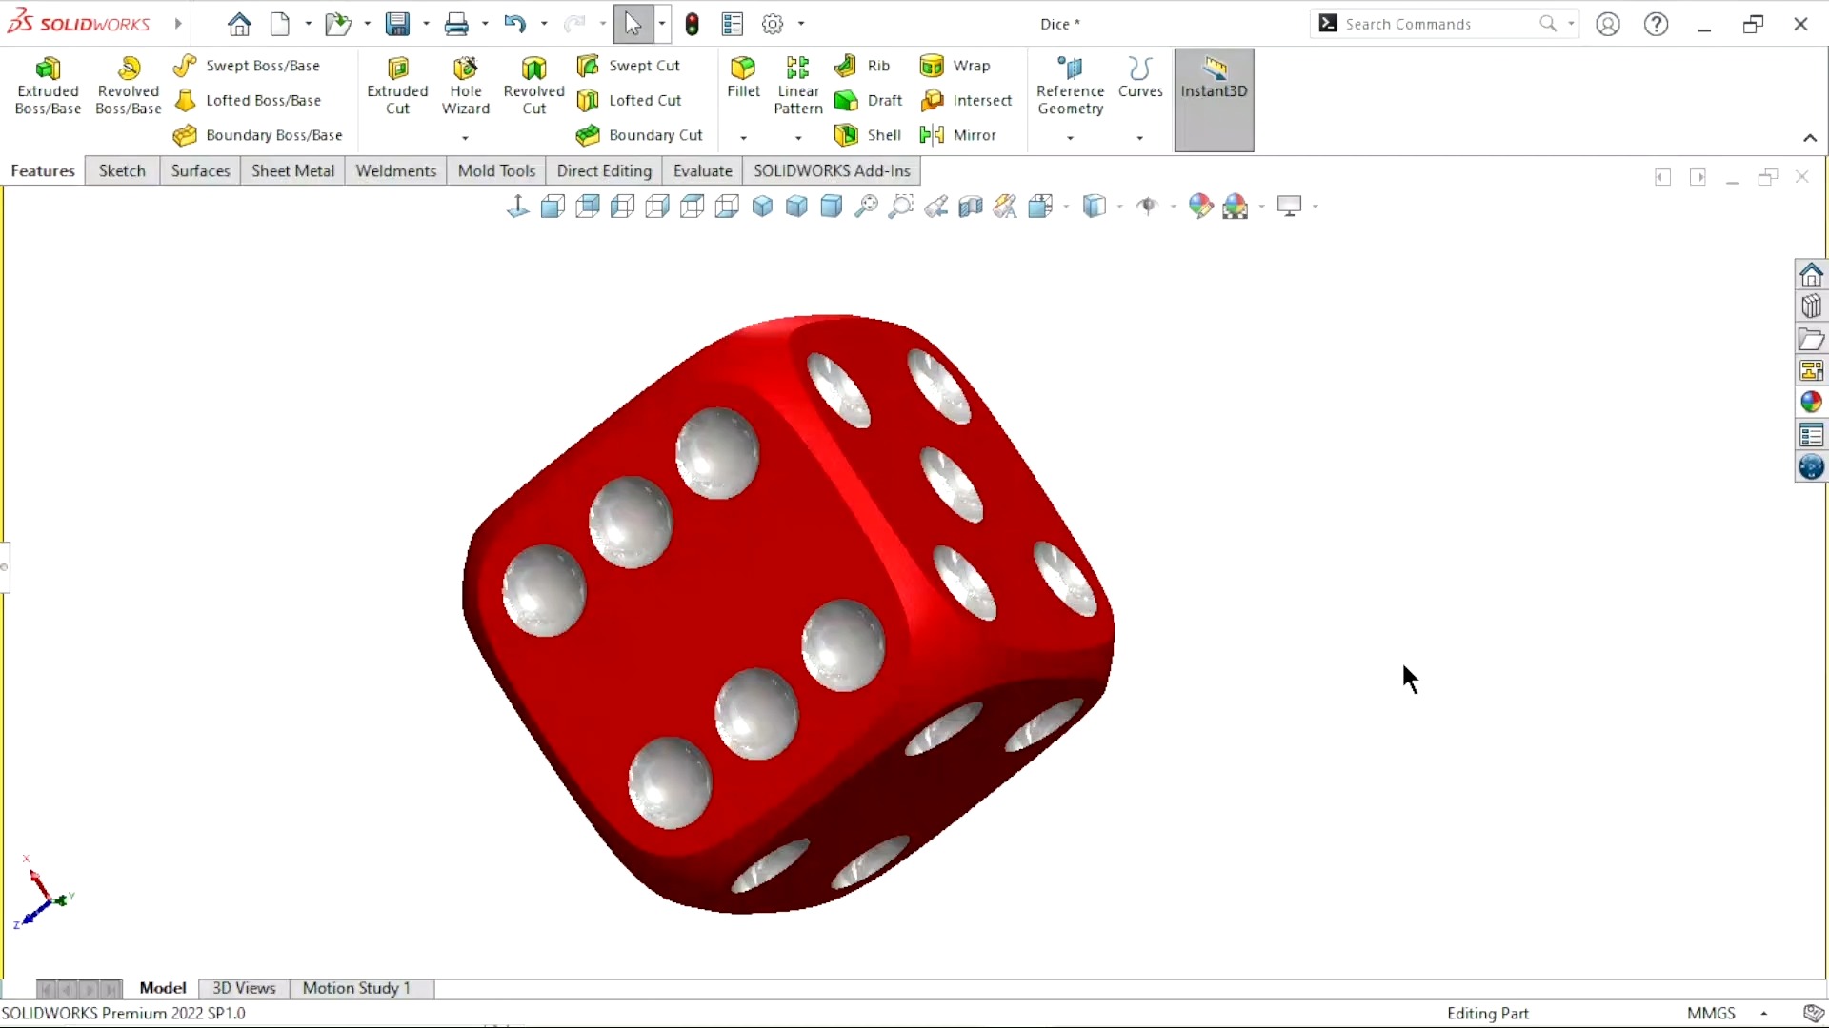Expand the Hole Wizard dropdown arrow
The image size is (1829, 1028).
465,138
